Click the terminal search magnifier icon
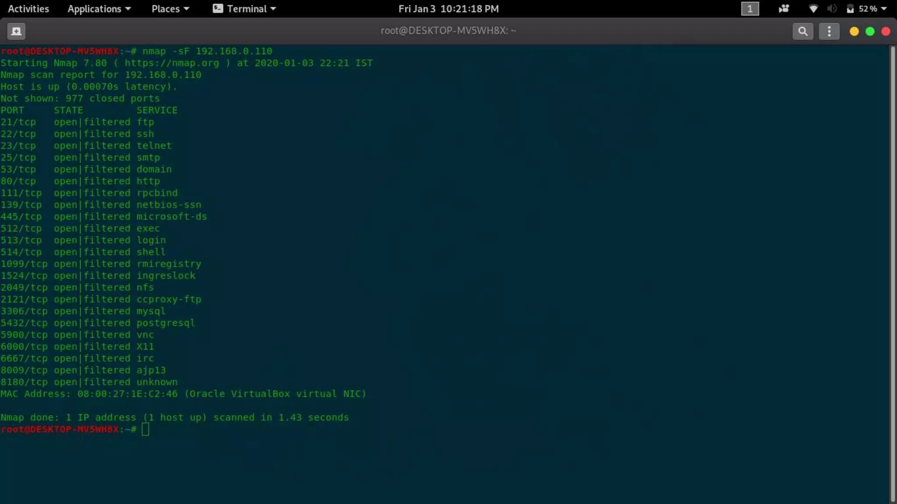This screenshot has width=897, height=504. pyautogui.click(x=802, y=31)
